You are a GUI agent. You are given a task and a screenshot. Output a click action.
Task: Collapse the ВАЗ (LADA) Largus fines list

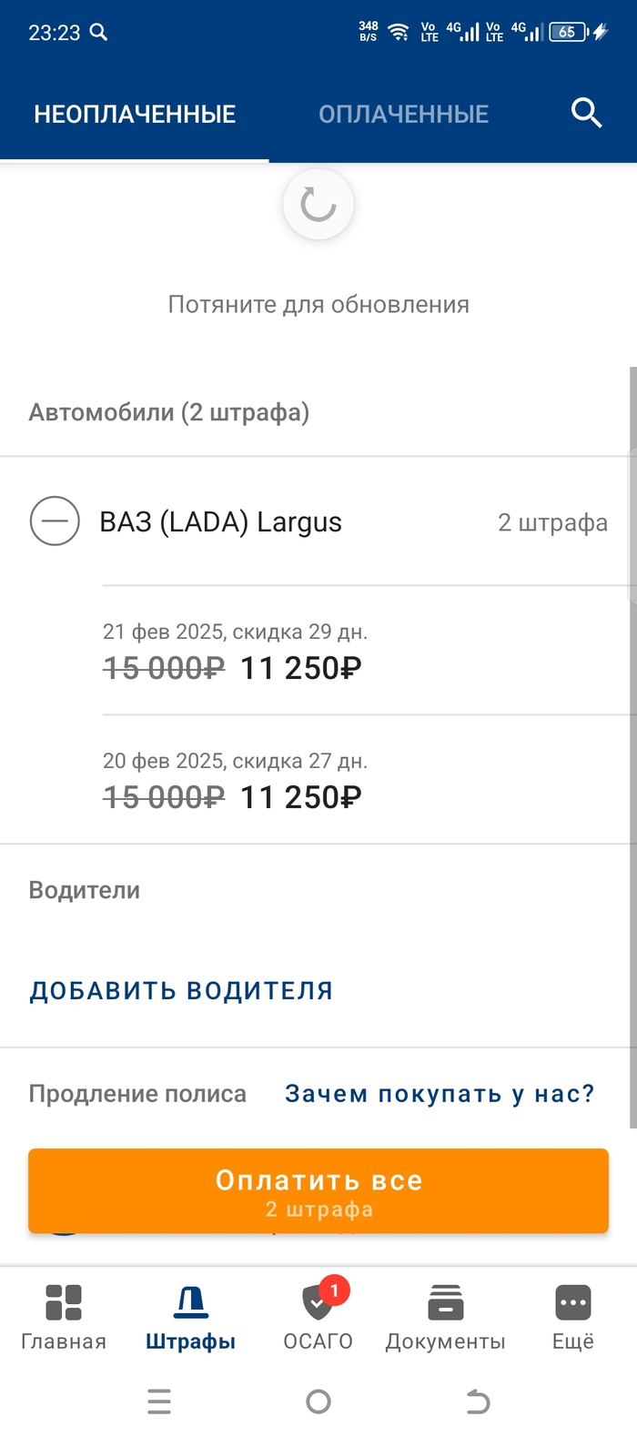55,521
